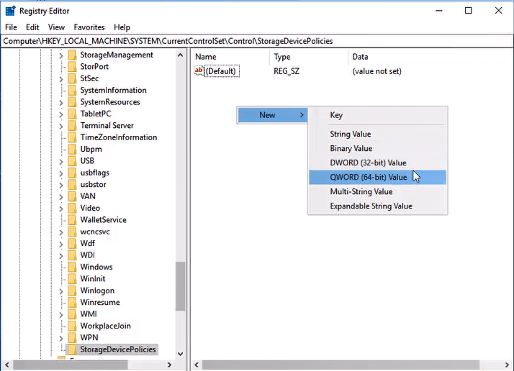Image resolution: width=514 pixels, height=371 pixels.
Task: Expand the Winlogon key arrow
Action: coord(61,291)
